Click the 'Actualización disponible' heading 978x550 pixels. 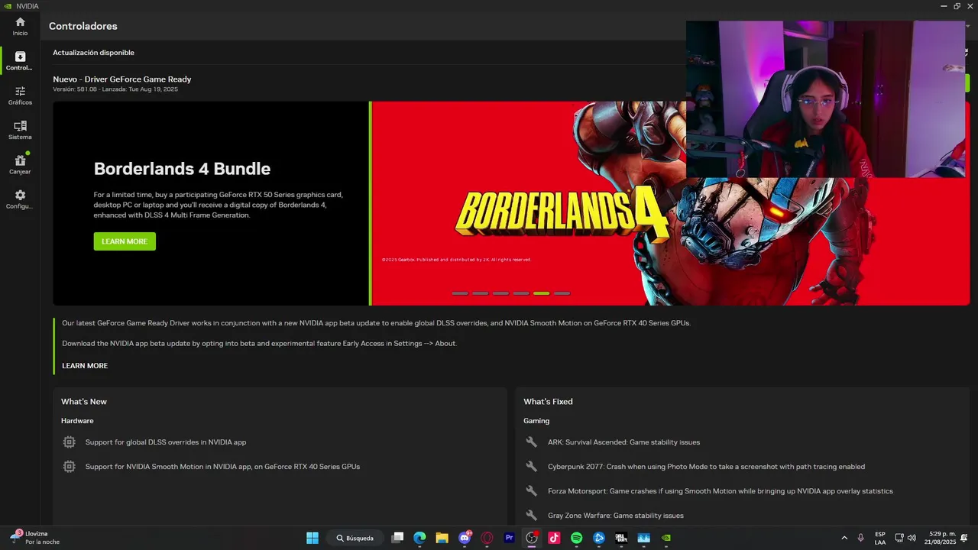93,53
